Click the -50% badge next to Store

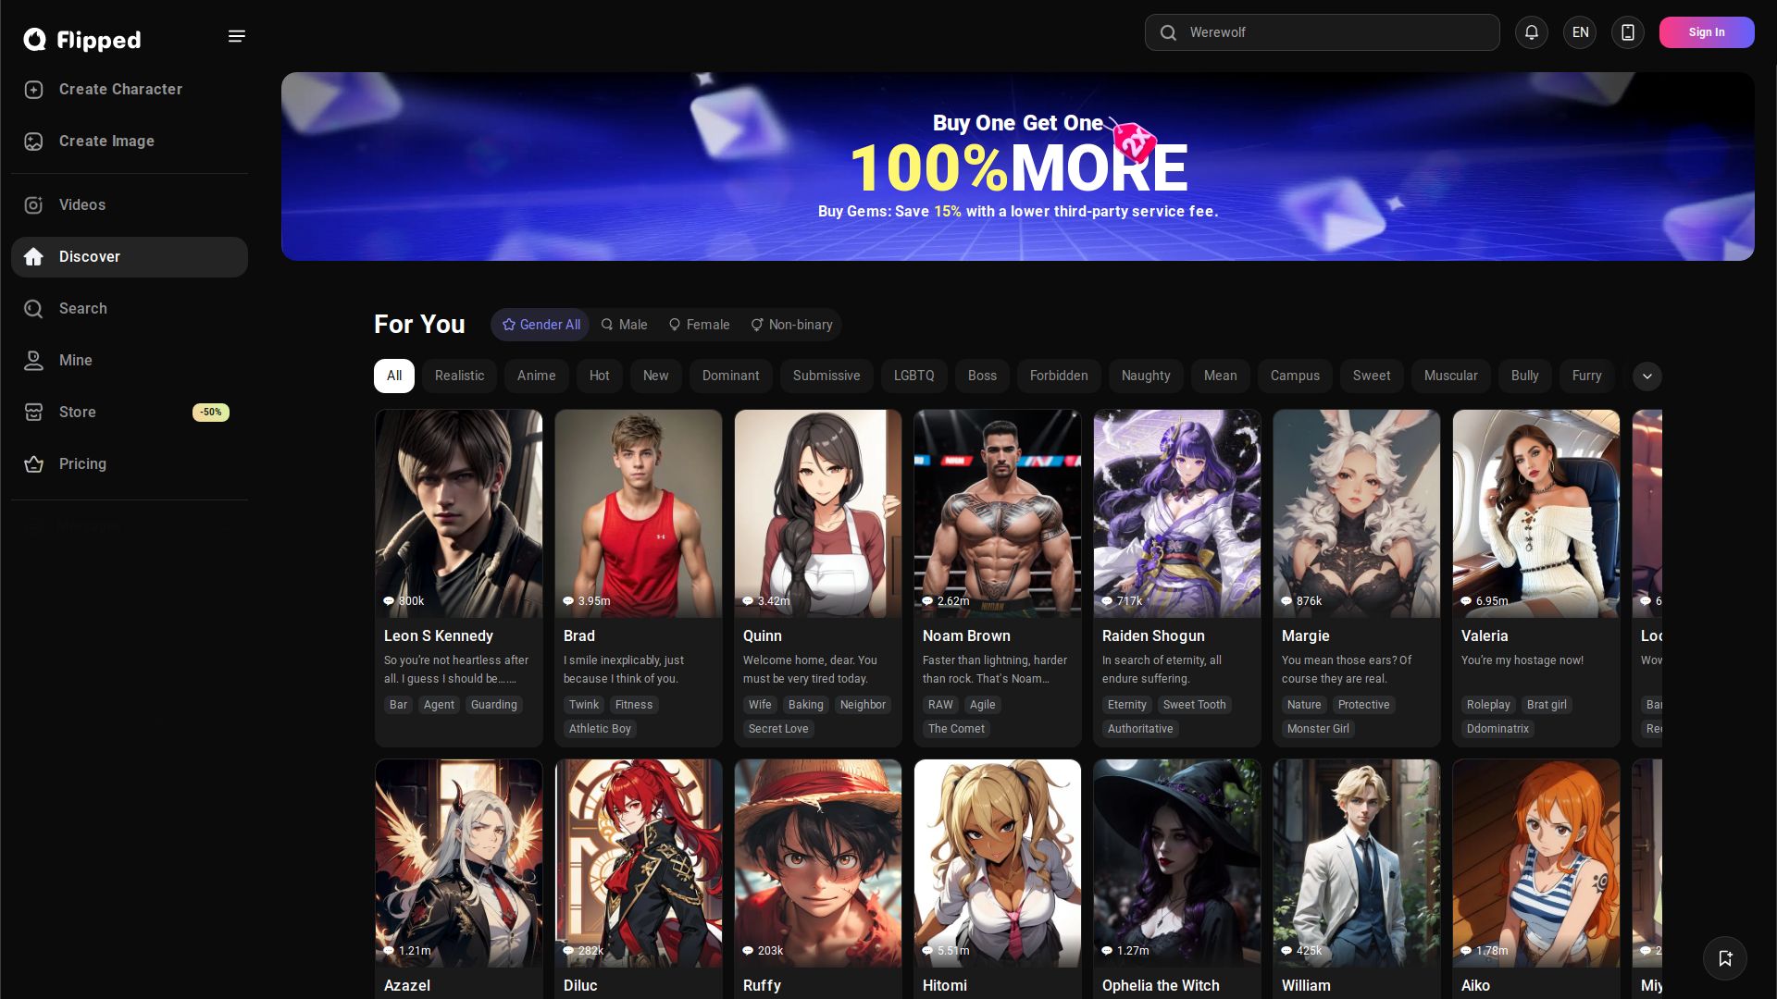[211, 413]
